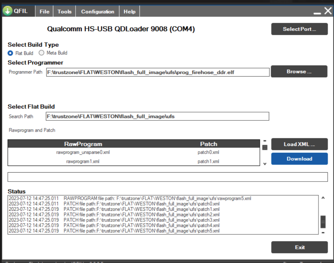Select patch1.xml in the Patch column
Viewport: 334px width, 263px height.
[208, 161]
